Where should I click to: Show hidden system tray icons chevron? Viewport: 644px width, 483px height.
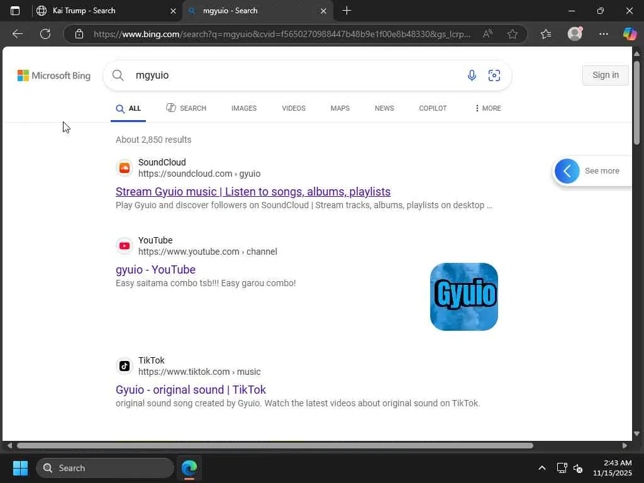[541, 468]
